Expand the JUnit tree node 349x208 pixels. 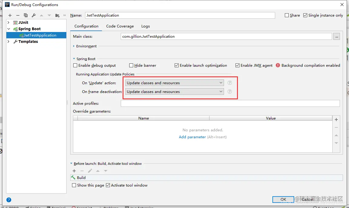pos(8,22)
